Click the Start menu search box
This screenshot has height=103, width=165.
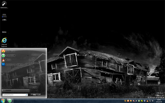15,95
